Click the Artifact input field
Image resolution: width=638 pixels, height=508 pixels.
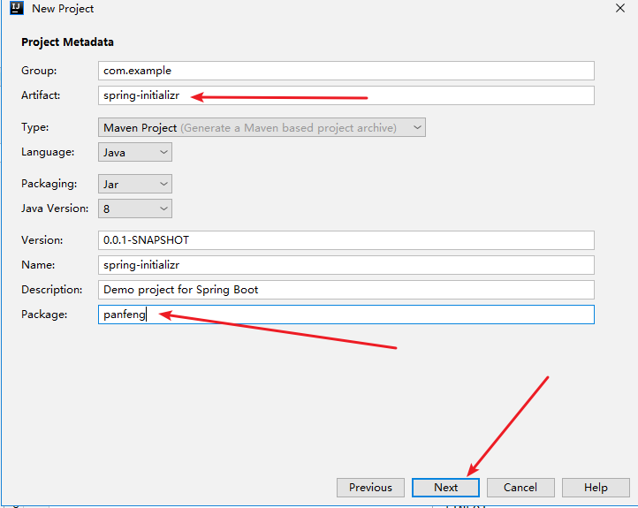tap(346, 95)
